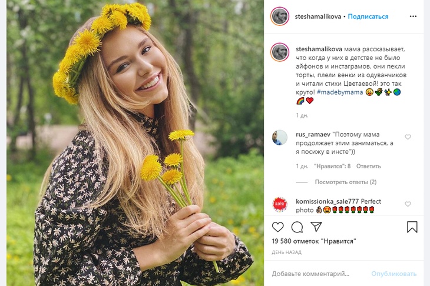This screenshot has height=286, width=430.
Task: Expand Посмотреть ответы (2) replies
Action: pos(345,182)
